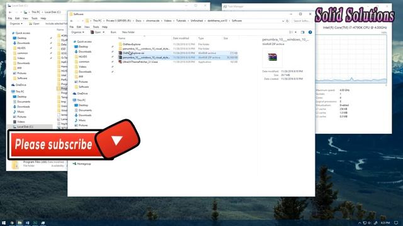Open Organize dropdown in Local Disk (C:) window

(16, 24)
